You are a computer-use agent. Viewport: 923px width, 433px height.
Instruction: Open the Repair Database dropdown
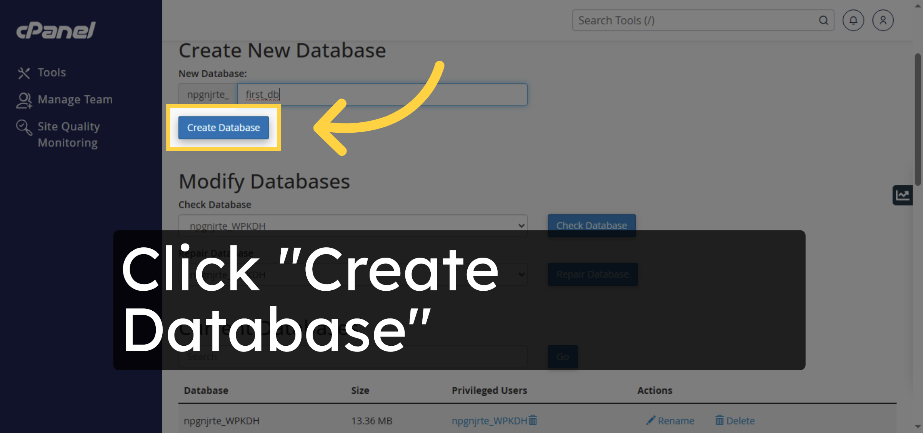[352, 274]
